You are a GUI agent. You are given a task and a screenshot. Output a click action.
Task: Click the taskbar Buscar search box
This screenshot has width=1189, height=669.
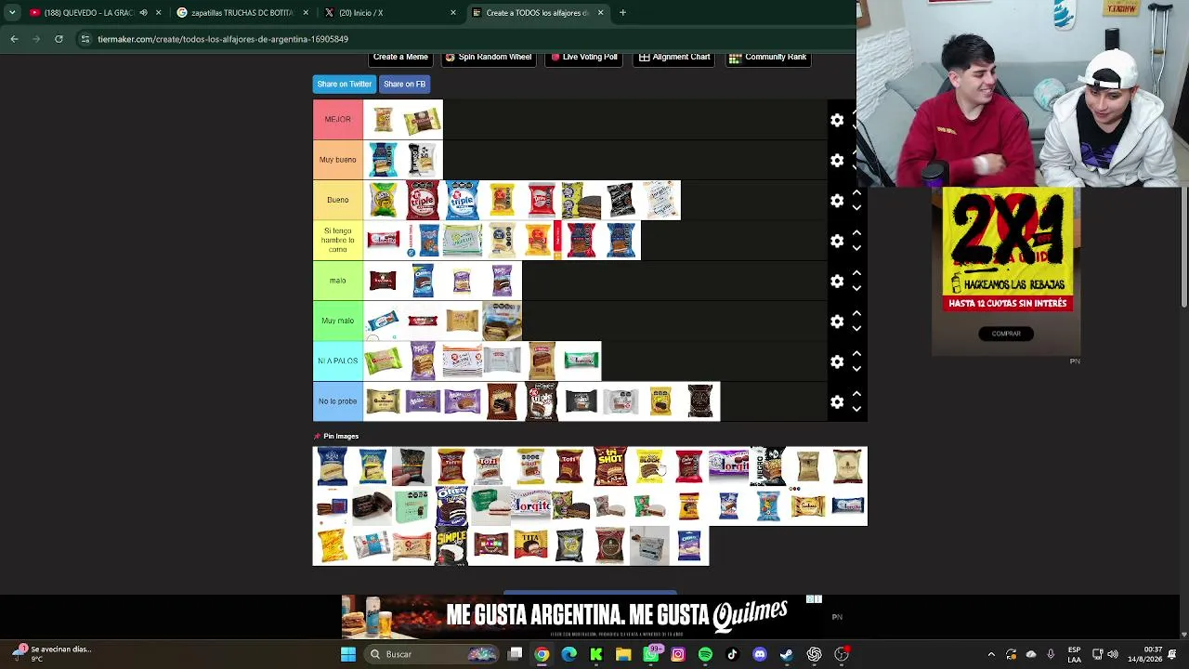click(x=433, y=654)
